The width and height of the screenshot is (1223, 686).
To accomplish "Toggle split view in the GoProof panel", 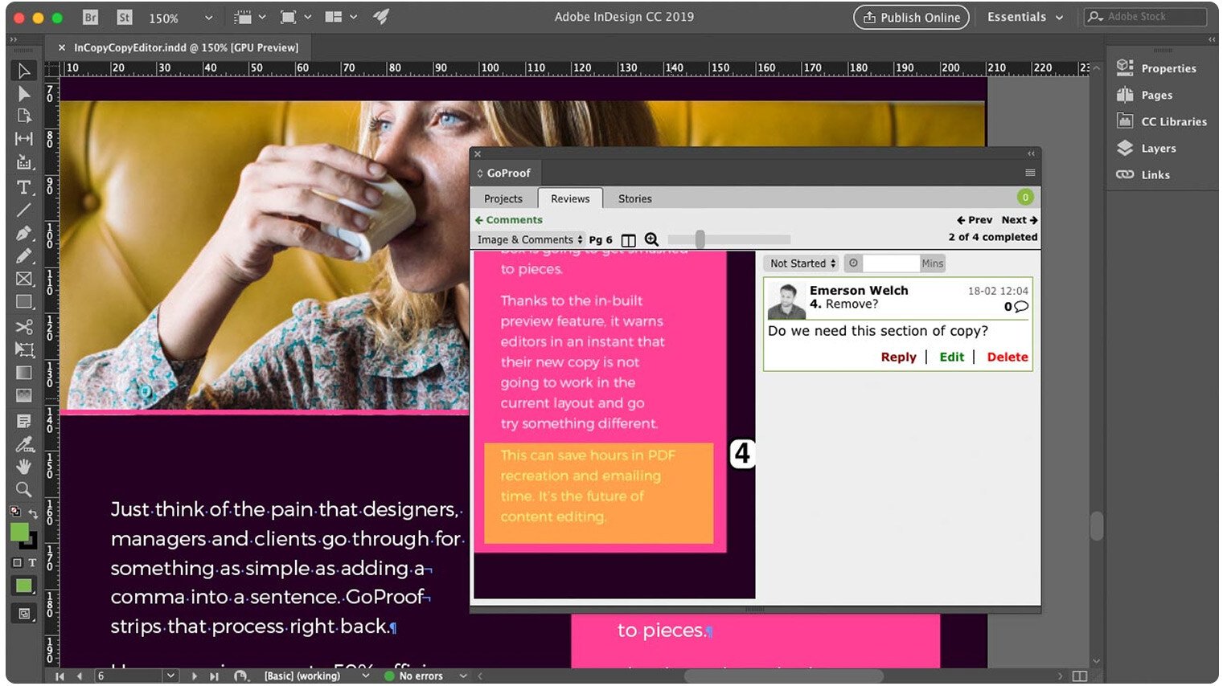I will pyautogui.click(x=628, y=239).
